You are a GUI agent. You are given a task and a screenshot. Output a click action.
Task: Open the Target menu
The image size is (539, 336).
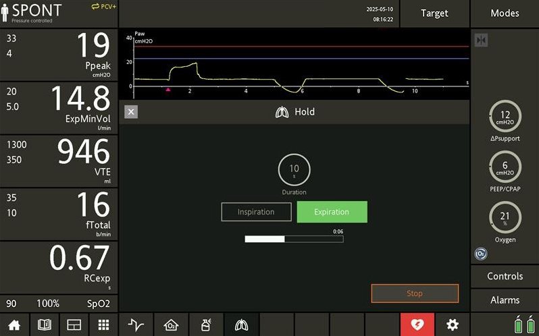(434, 13)
